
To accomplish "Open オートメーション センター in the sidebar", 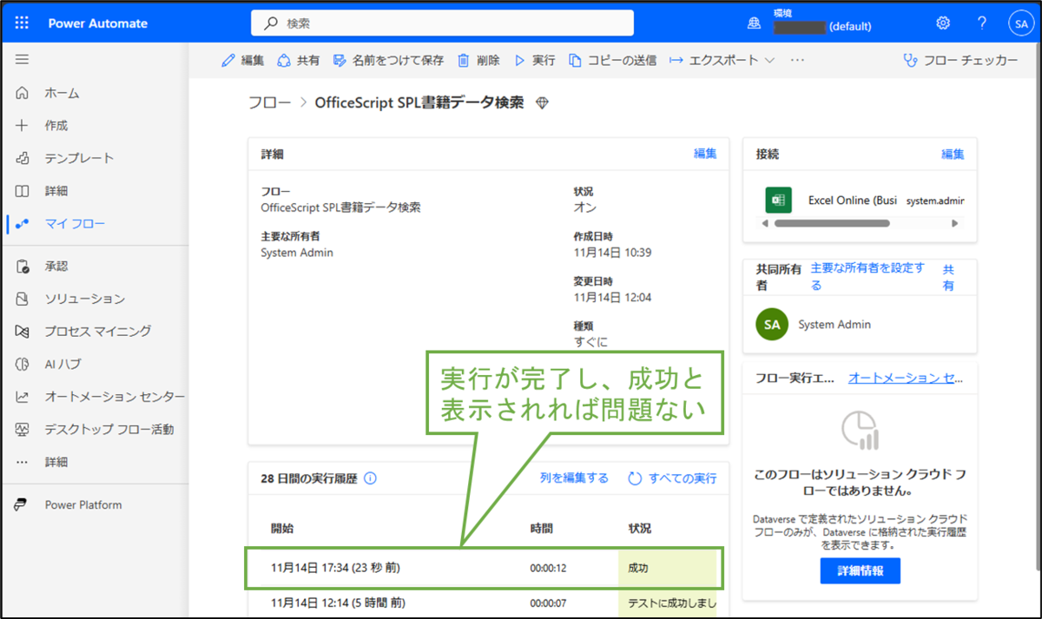I will pyautogui.click(x=115, y=397).
